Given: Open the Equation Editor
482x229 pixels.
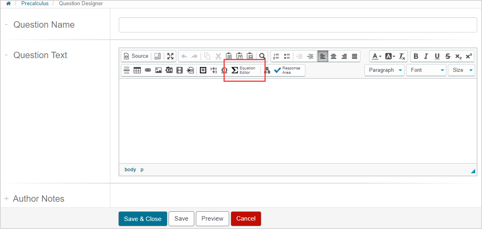Looking at the screenshot, I should [x=244, y=70].
